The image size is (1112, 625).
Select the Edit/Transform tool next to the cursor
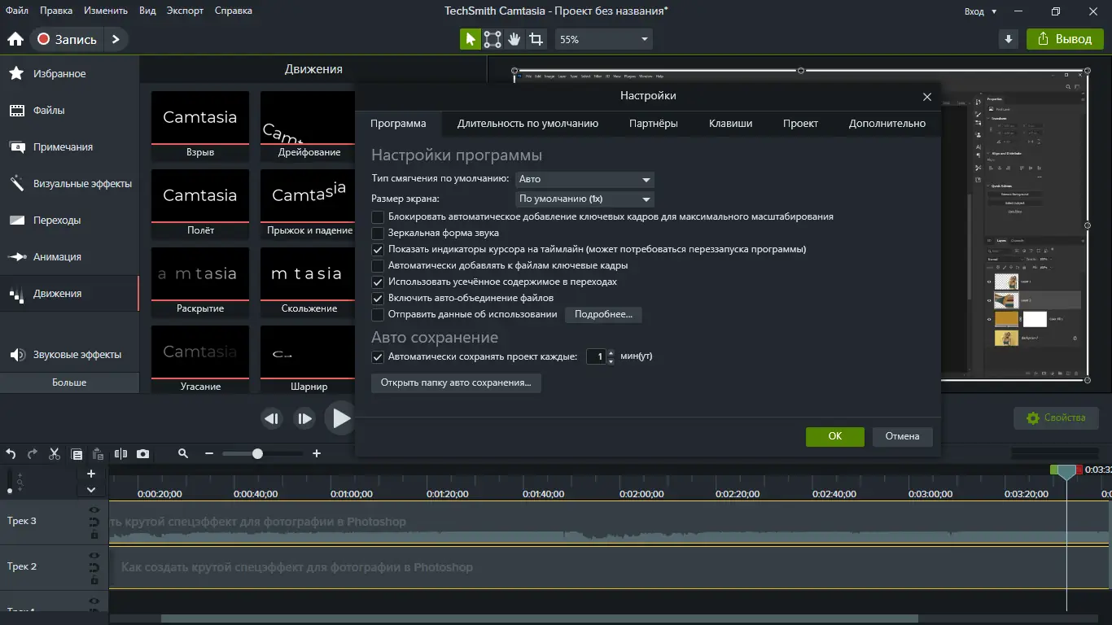pyautogui.click(x=491, y=38)
